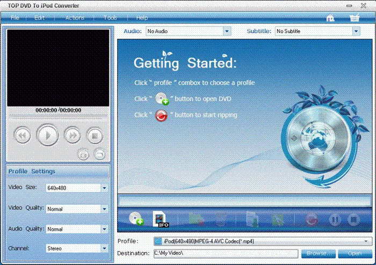Click the '00:00:00 /00:00:00' timecode
376x265 pixels.
tap(58, 110)
